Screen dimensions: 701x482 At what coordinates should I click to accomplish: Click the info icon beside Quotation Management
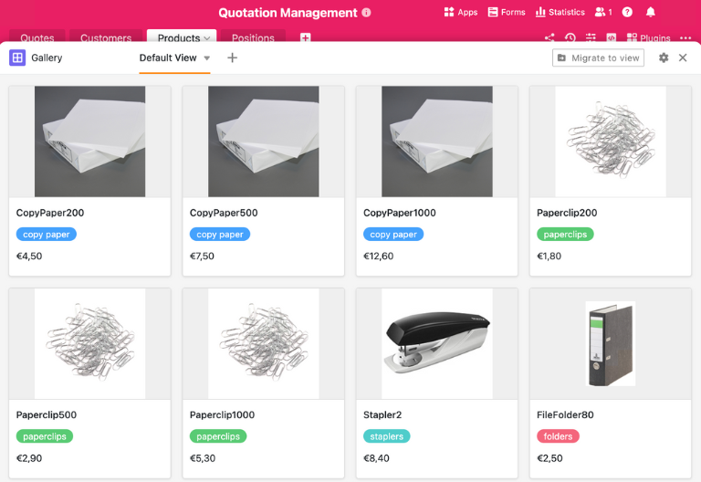367,13
